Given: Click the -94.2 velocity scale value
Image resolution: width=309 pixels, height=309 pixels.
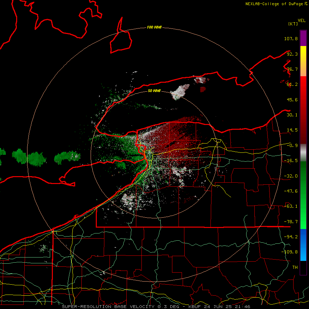Looking at the screenshot, I should click(291, 237).
